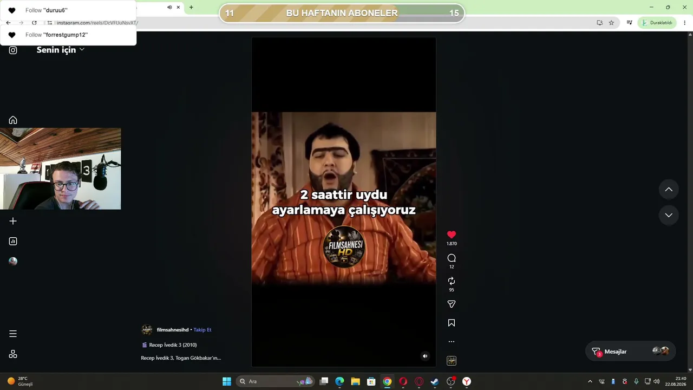This screenshot has height=390, width=693.
Task: Open the hamburger More menu in the sidebar
Action: pyautogui.click(x=13, y=334)
